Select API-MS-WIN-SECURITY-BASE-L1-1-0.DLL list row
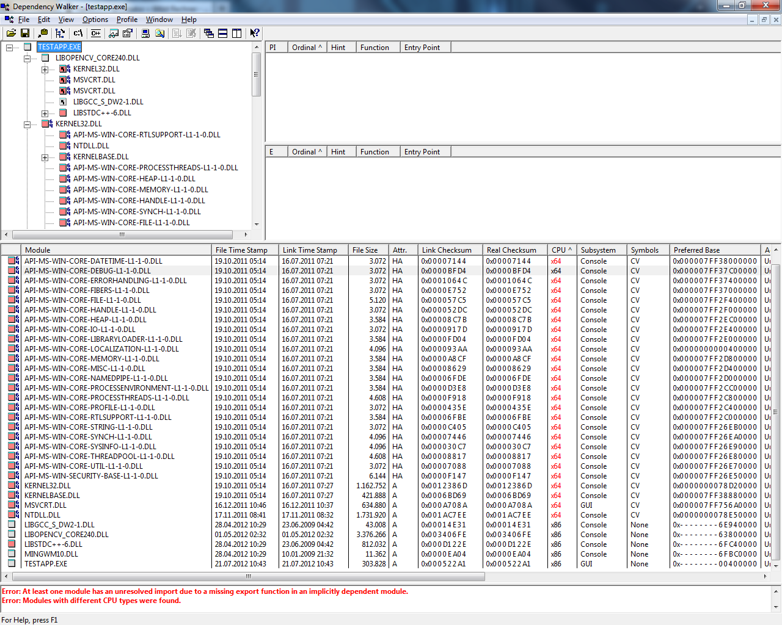This screenshot has height=625, width=782. coord(91,475)
